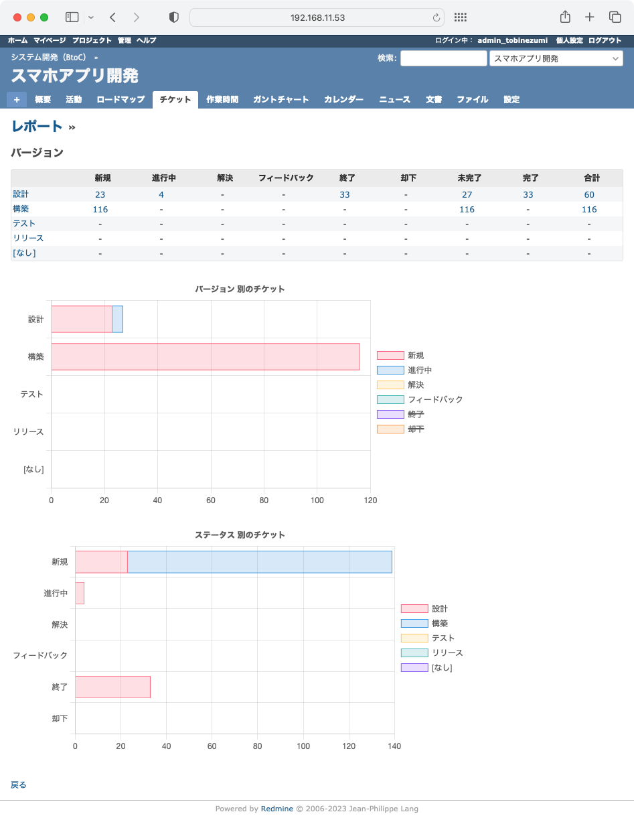Screen dimensions: 634x816
Task: Open the Redmine link in the footer
Action: pyautogui.click(x=276, y=808)
